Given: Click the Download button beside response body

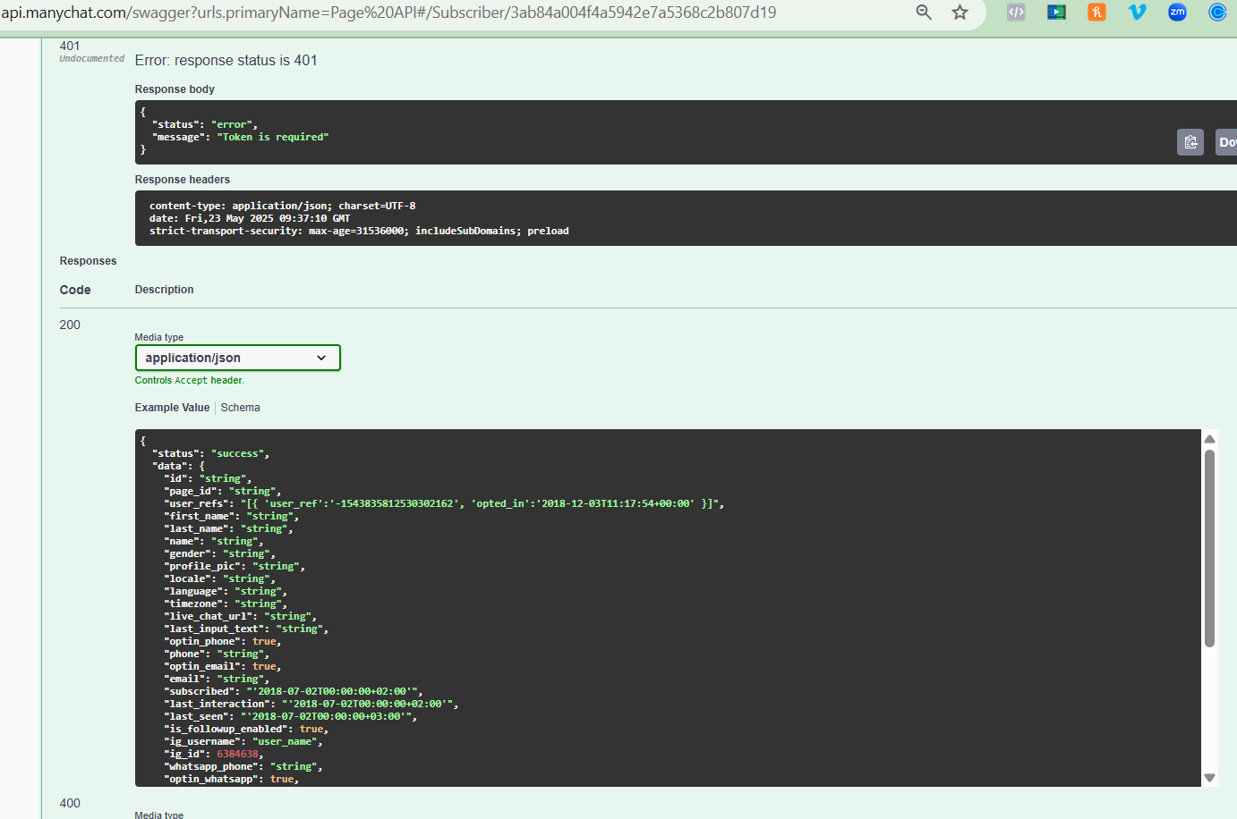Looking at the screenshot, I should 1226,142.
